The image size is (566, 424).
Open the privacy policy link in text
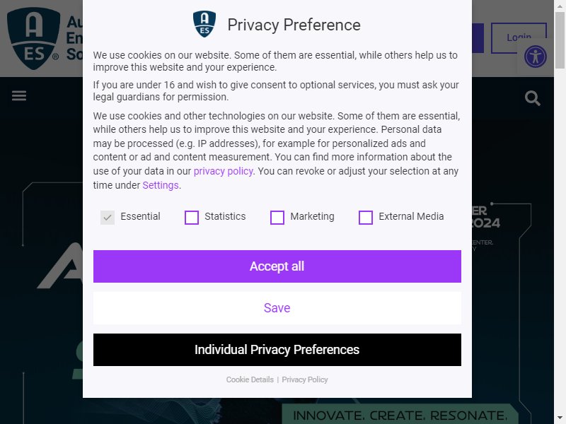[x=223, y=171]
